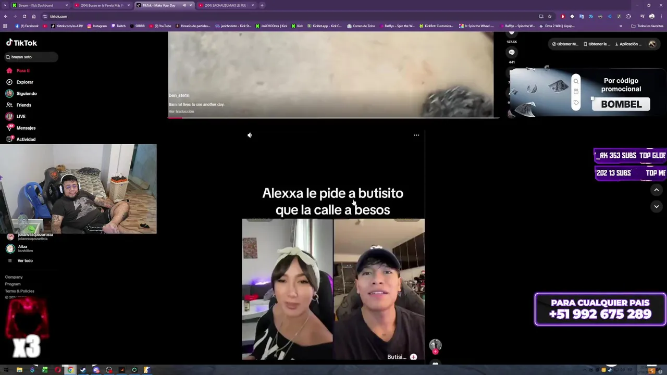
Task: Expand the bookmarks overflow chevron
Action: point(621,26)
